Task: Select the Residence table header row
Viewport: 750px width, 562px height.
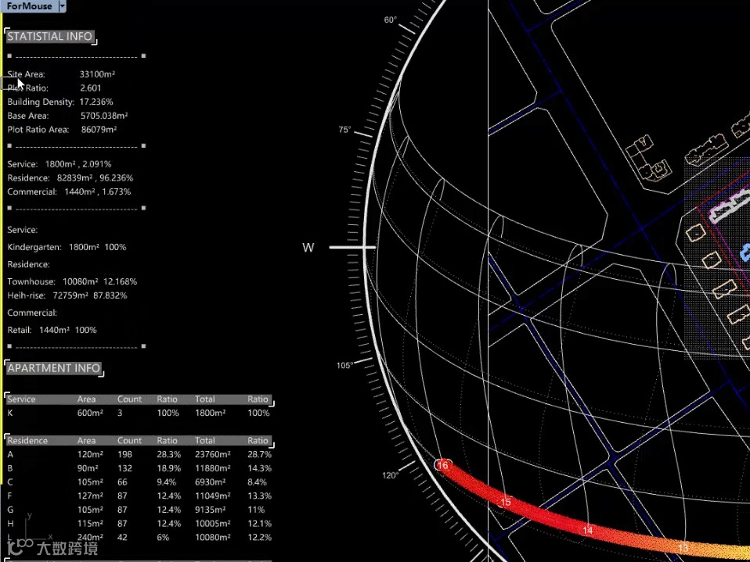Action: pyautogui.click(x=139, y=441)
